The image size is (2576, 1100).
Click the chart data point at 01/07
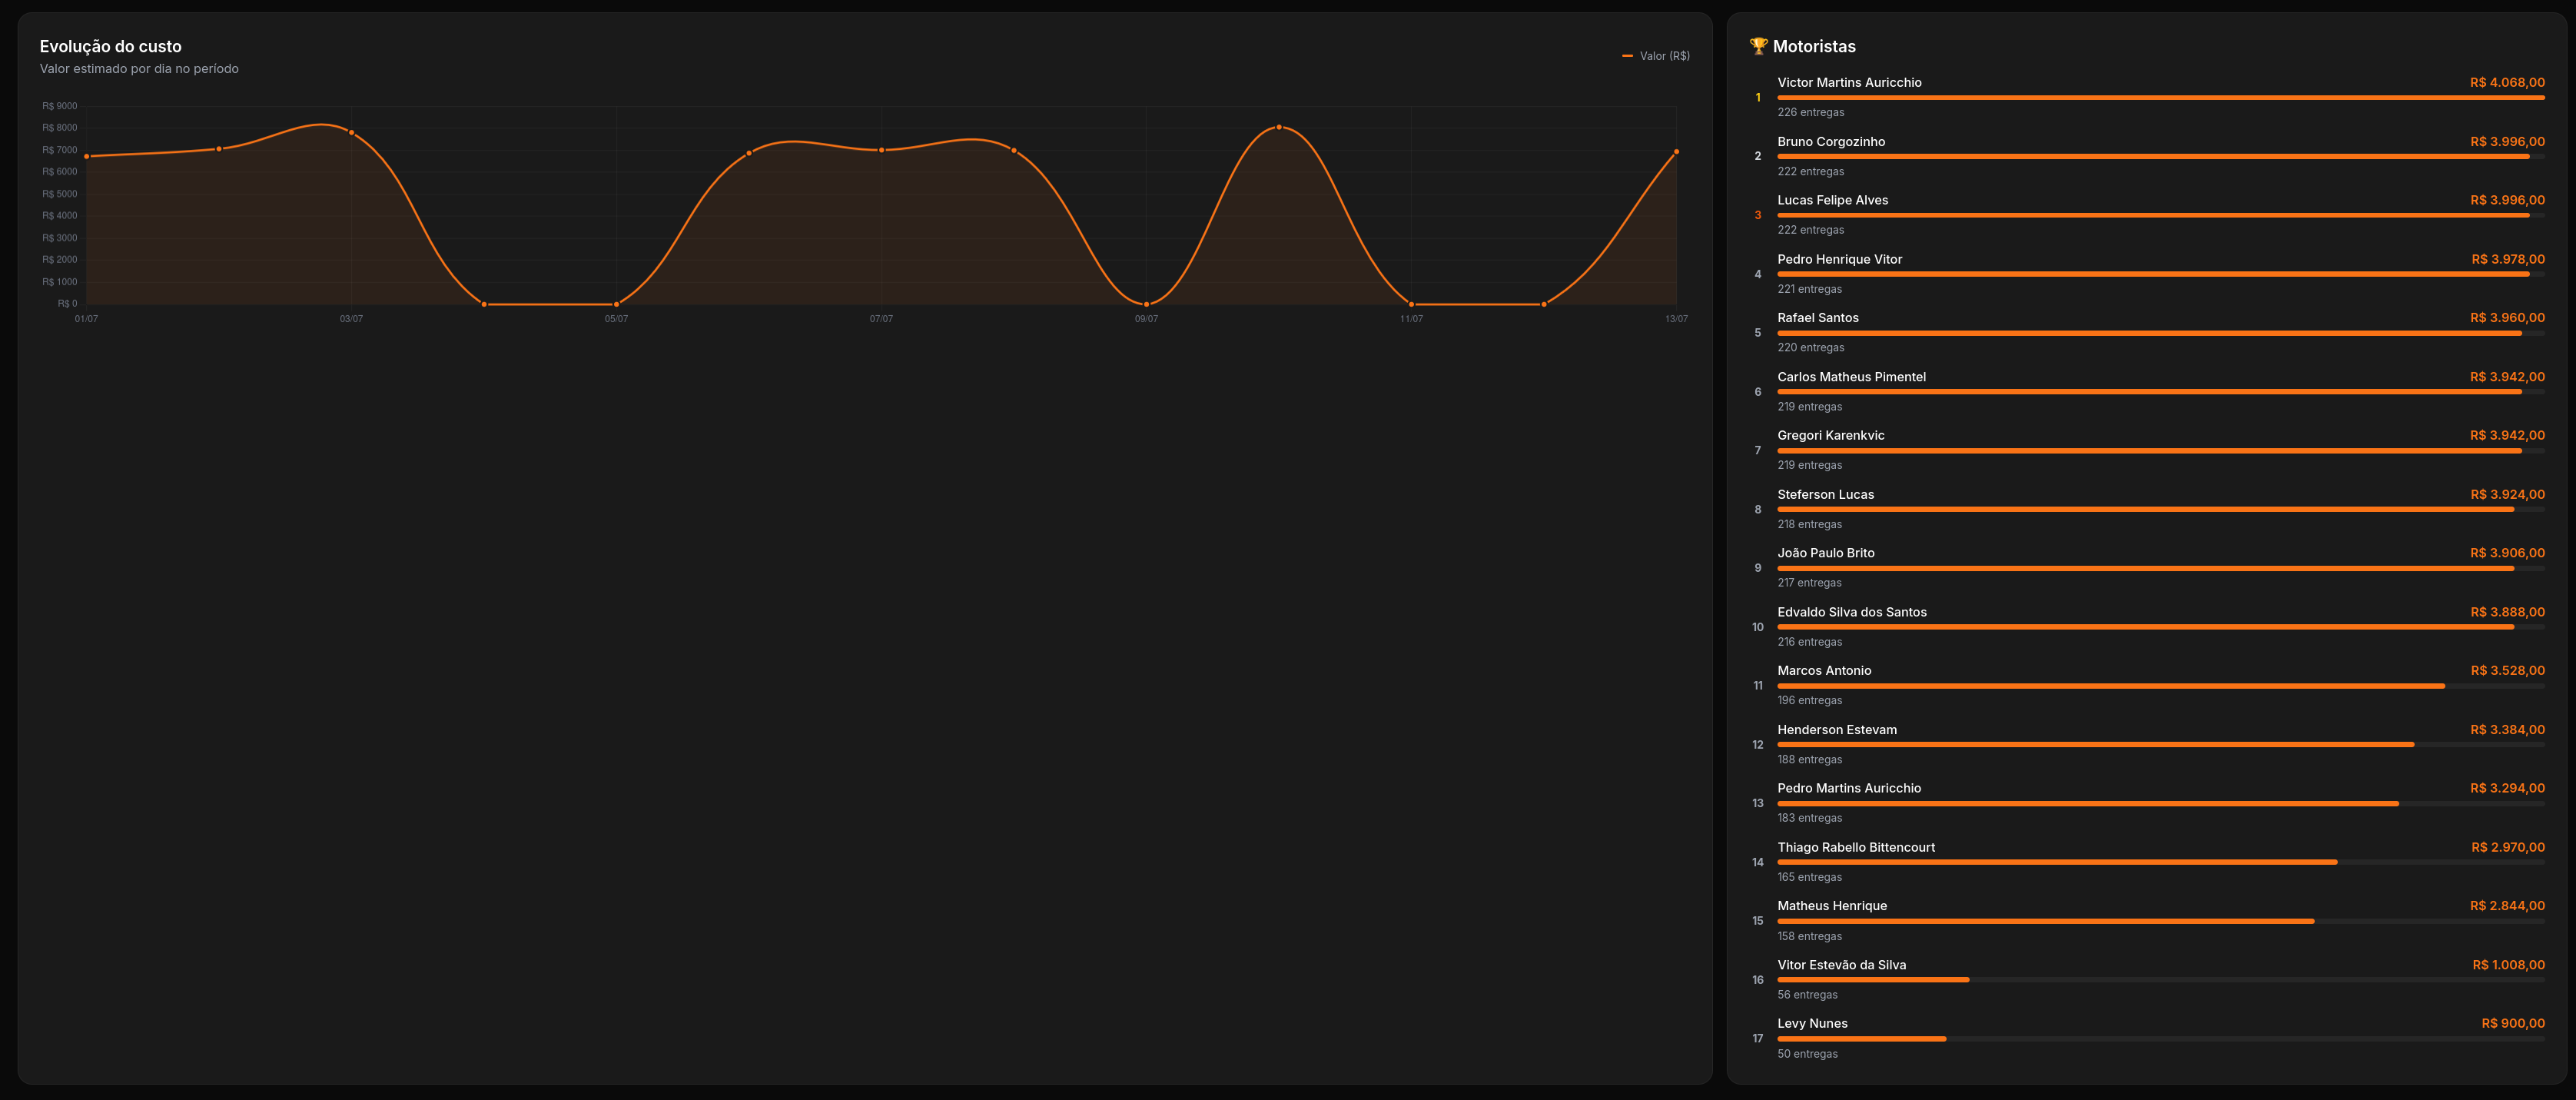tap(87, 156)
